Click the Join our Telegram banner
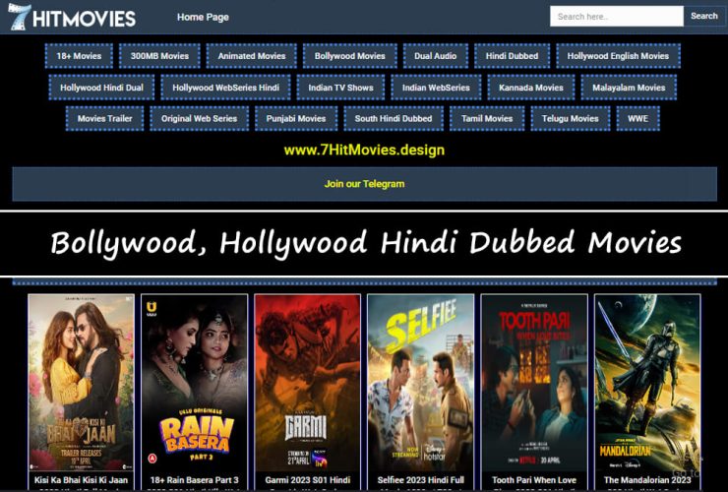The height and width of the screenshot is (492, 728). tap(364, 184)
